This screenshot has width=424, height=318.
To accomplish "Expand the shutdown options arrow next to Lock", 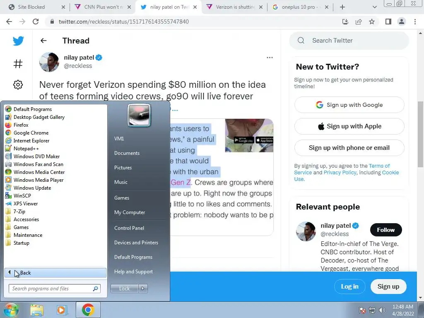I will tap(143, 289).
